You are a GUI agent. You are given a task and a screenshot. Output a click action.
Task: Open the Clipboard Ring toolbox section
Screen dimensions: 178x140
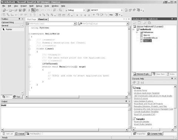pyautogui.click(x=12, y=22)
